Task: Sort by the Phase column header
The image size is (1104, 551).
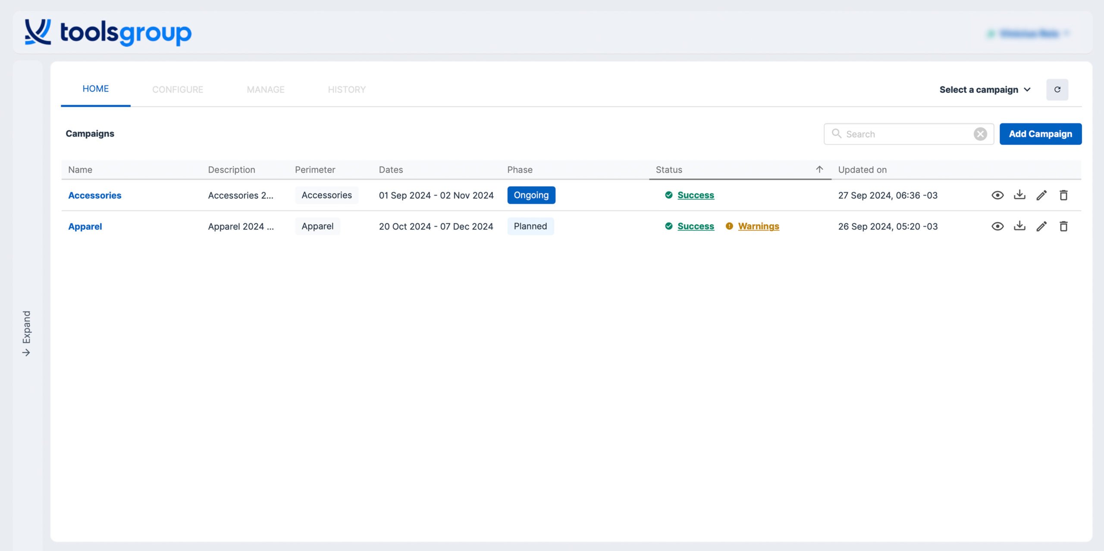Action: [x=520, y=170]
